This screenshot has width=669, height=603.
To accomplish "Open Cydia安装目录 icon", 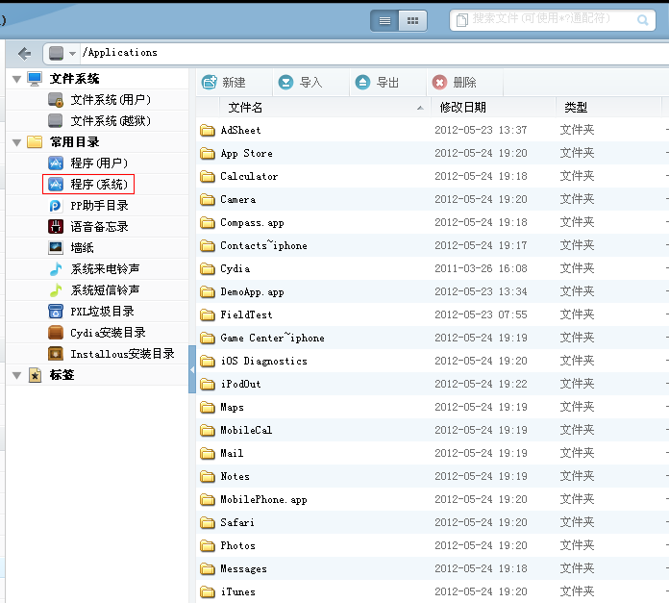I will (56, 333).
